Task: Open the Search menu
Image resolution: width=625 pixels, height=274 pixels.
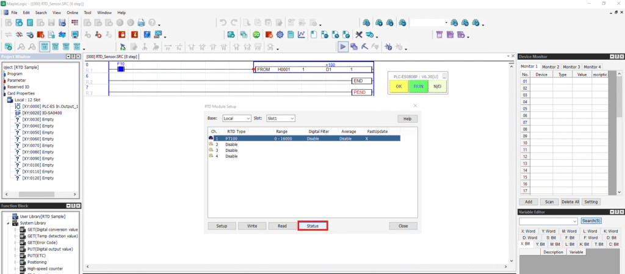Action: pyautogui.click(x=41, y=13)
